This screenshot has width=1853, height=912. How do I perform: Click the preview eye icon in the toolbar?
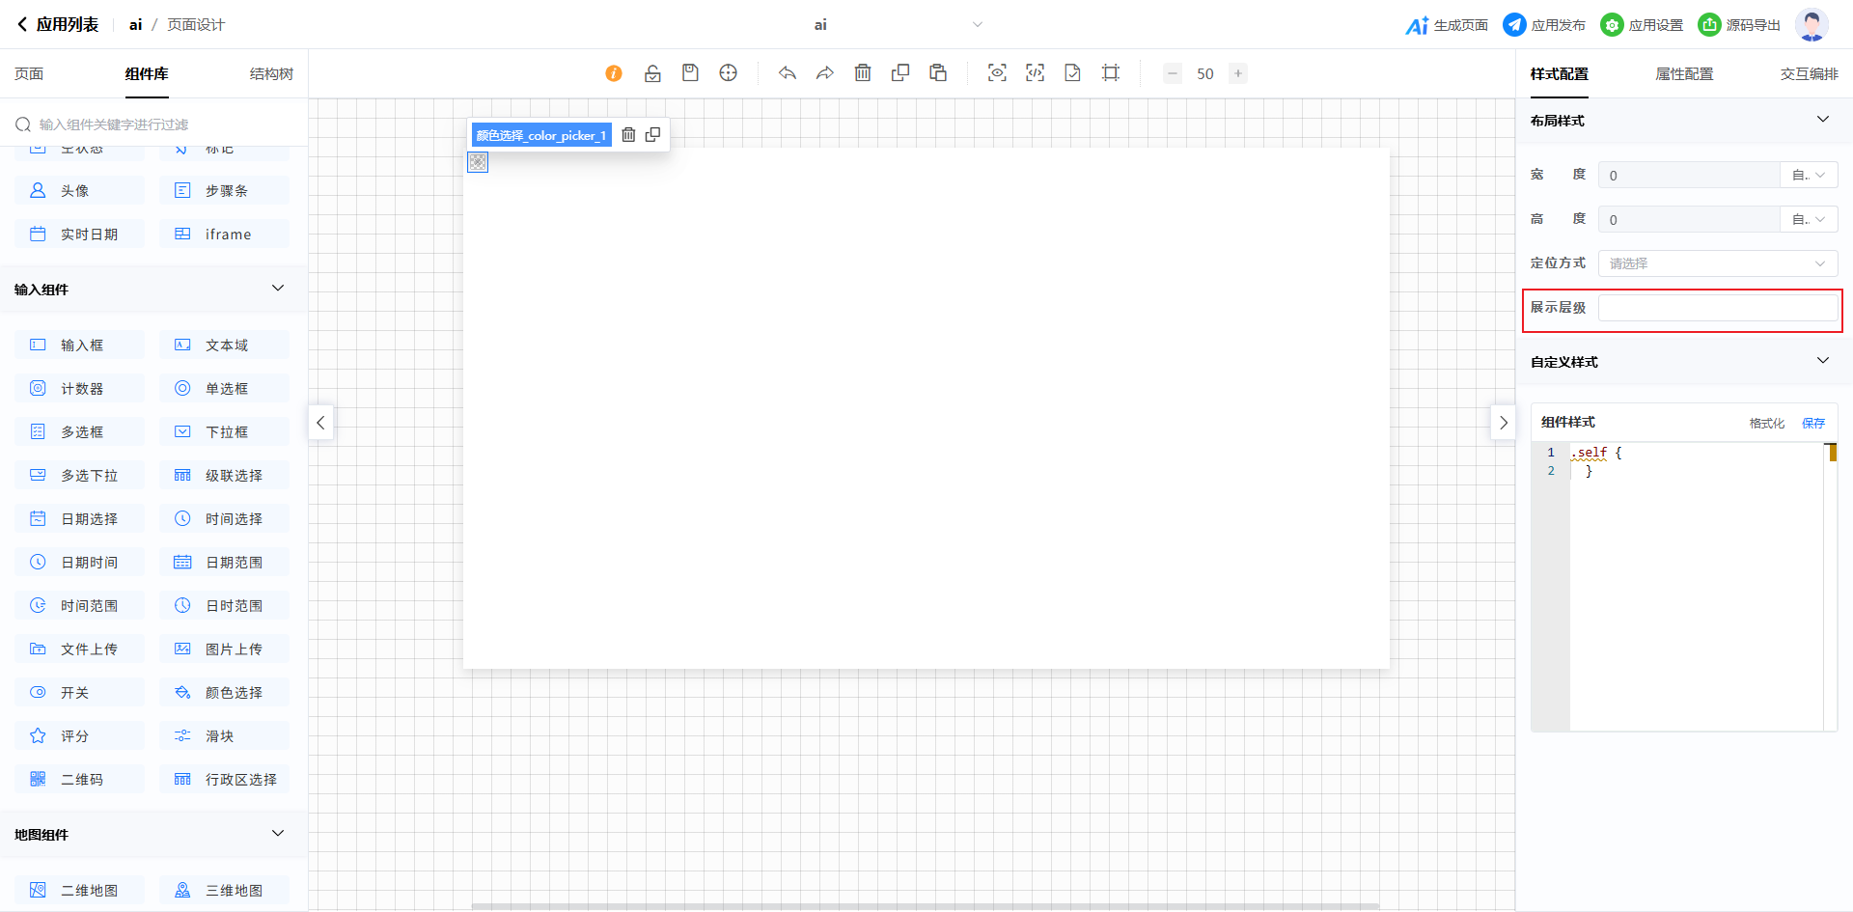[x=997, y=73]
